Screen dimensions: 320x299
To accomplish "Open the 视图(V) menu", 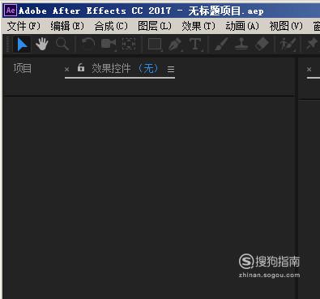I will click(x=286, y=26).
